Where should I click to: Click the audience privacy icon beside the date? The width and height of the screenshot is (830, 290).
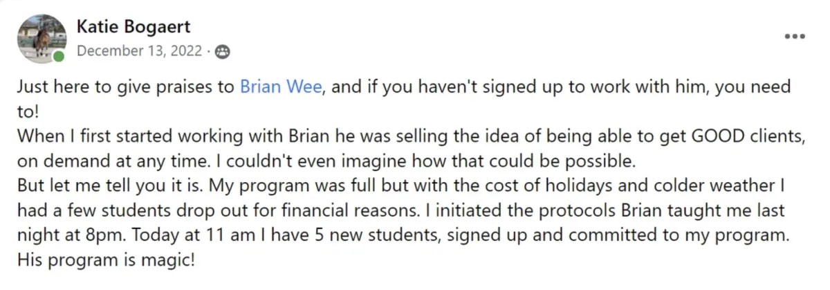pyautogui.click(x=222, y=51)
